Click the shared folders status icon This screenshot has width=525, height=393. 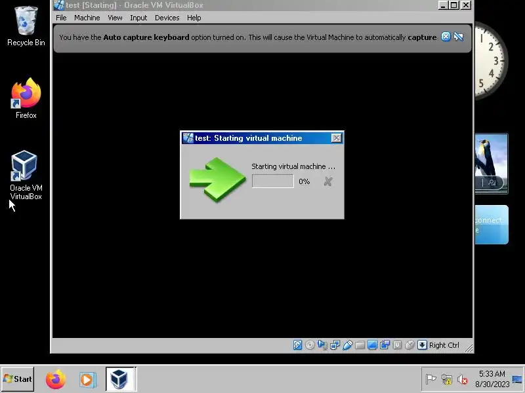[360, 345]
